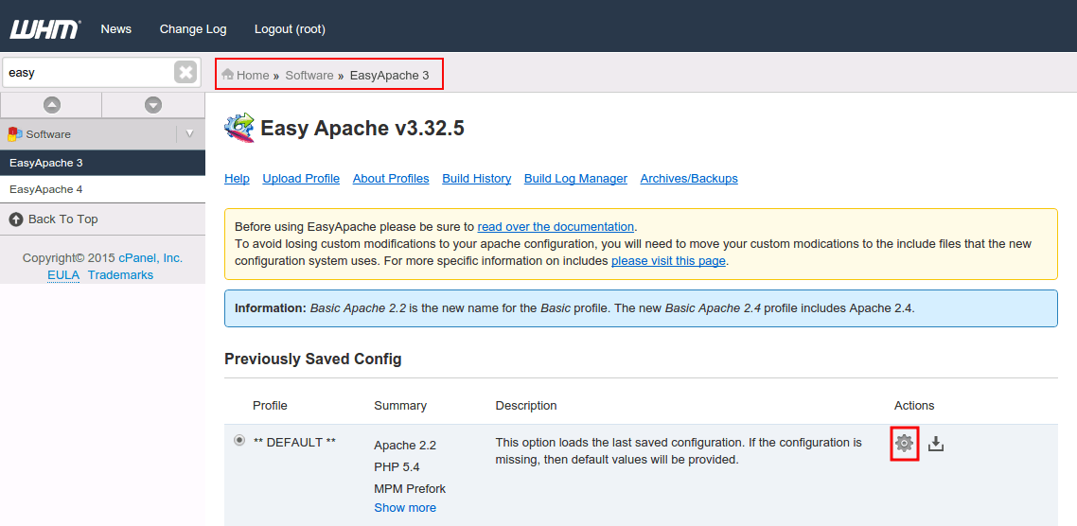
Task: Open the EULA link
Action: [x=63, y=275]
